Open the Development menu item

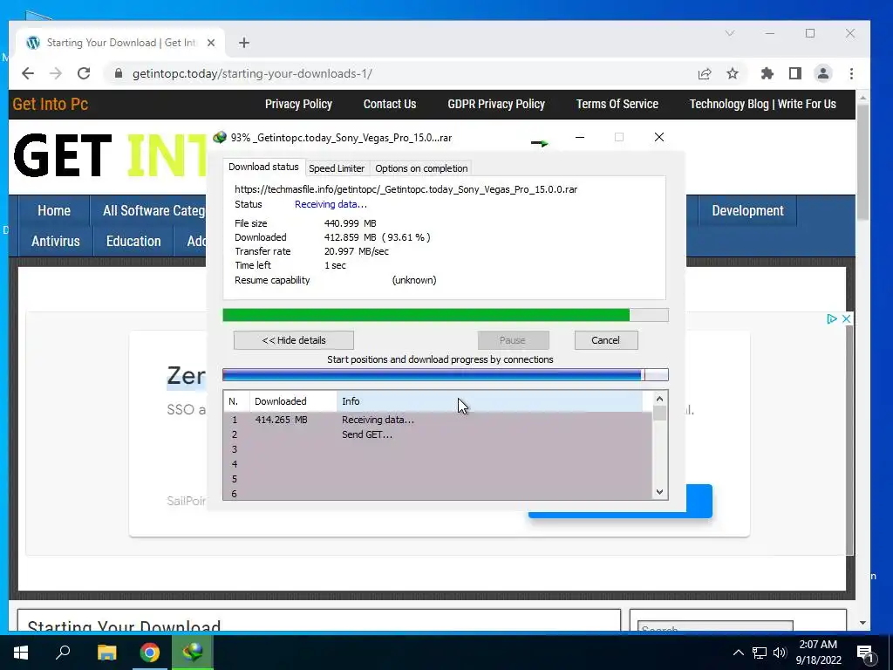[747, 211]
